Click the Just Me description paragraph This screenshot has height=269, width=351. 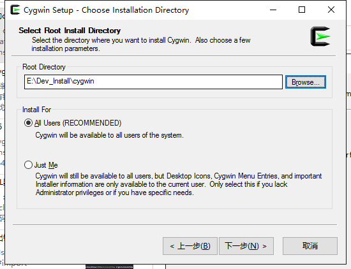(x=179, y=184)
